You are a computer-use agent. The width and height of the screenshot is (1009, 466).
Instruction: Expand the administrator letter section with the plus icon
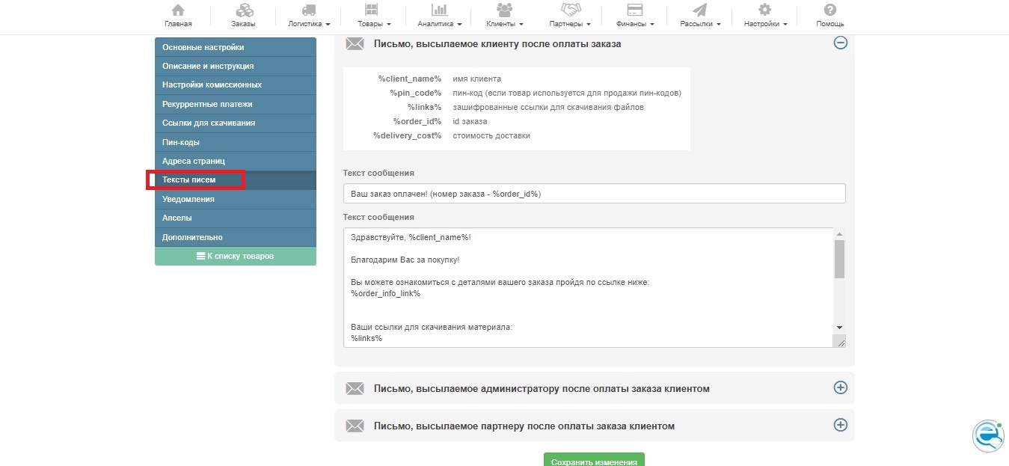point(840,387)
